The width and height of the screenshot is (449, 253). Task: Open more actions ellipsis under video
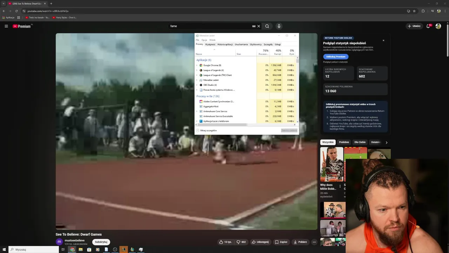tap(314, 242)
